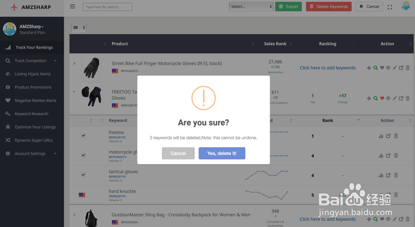The width and height of the screenshot is (415, 227).
Task: Click add (plus) icon for FREETOO gloves
Action: 369,98
